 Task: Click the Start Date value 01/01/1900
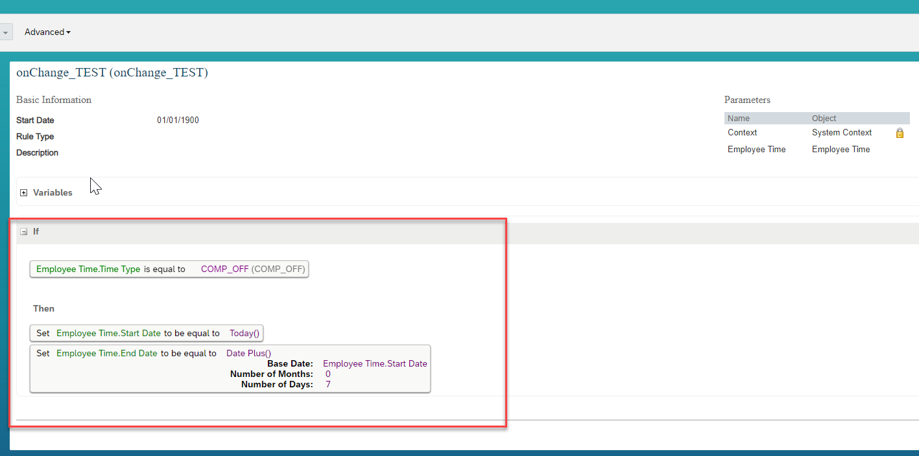pos(178,120)
